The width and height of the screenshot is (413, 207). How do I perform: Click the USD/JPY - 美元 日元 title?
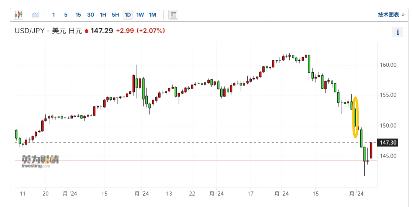tap(48, 31)
